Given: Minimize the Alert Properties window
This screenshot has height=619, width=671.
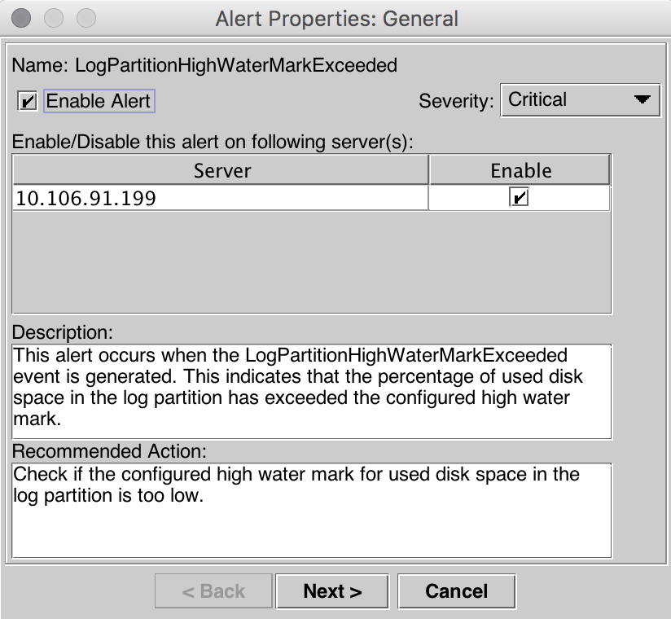Looking at the screenshot, I should tap(55, 17).
